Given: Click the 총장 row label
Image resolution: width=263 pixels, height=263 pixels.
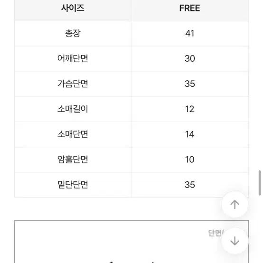Looking at the screenshot, I should click(x=73, y=33).
